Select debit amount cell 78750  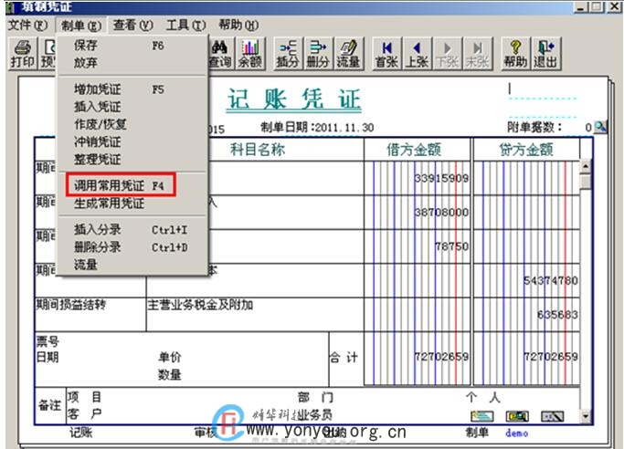click(417, 246)
